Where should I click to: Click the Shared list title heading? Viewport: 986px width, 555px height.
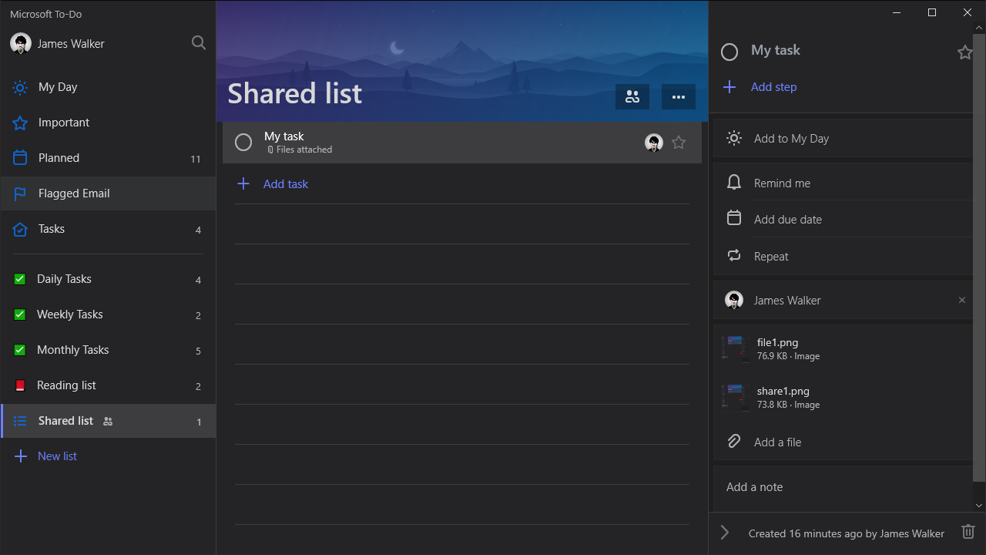pyautogui.click(x=295, y=93)
